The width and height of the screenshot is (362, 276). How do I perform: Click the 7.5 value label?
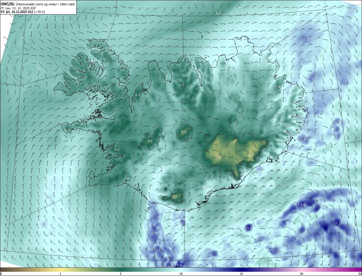(x=283, y=185)
